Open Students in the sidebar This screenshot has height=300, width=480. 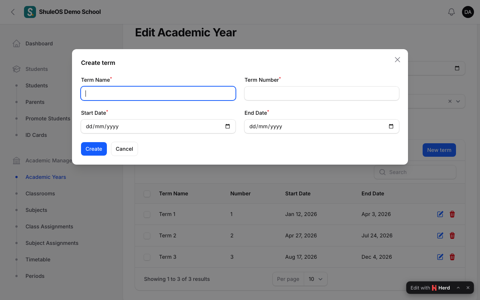(37, 85)
